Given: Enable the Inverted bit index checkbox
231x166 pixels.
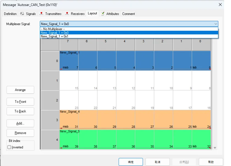Looking at the screenshot, I should 9,147.
